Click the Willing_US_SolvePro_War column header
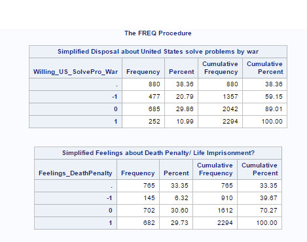This screenshot has width=307, height=242. (x=75, y=68)
